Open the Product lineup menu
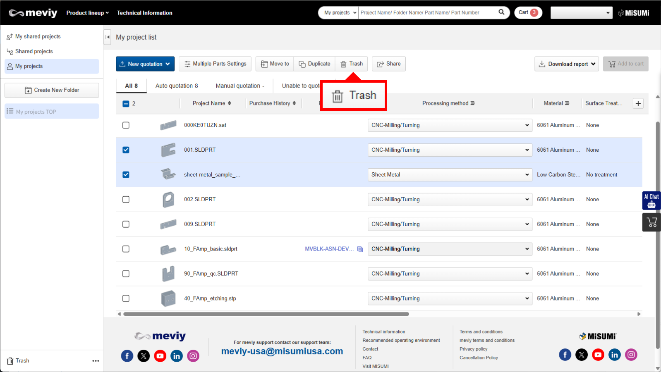This screenshot has width=661, height=372. click(87, 13)
